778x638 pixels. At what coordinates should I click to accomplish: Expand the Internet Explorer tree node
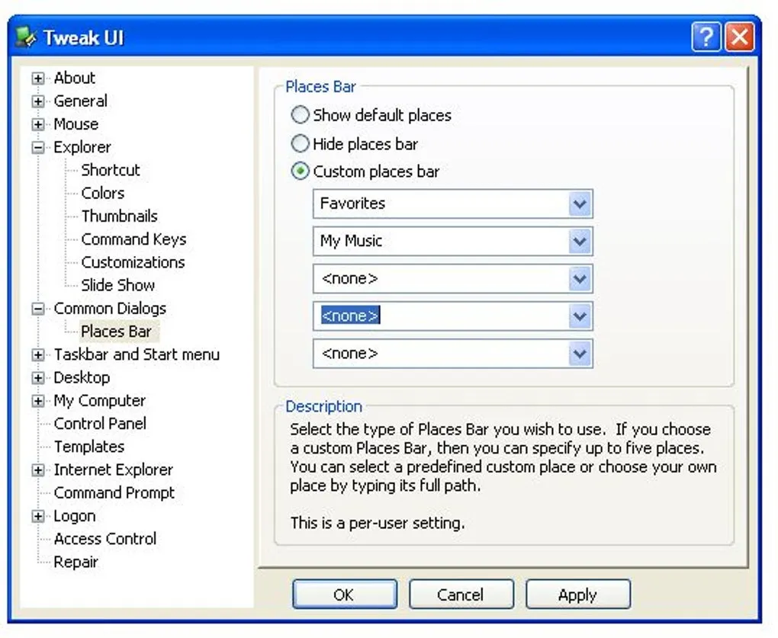[x=37, y=470]
